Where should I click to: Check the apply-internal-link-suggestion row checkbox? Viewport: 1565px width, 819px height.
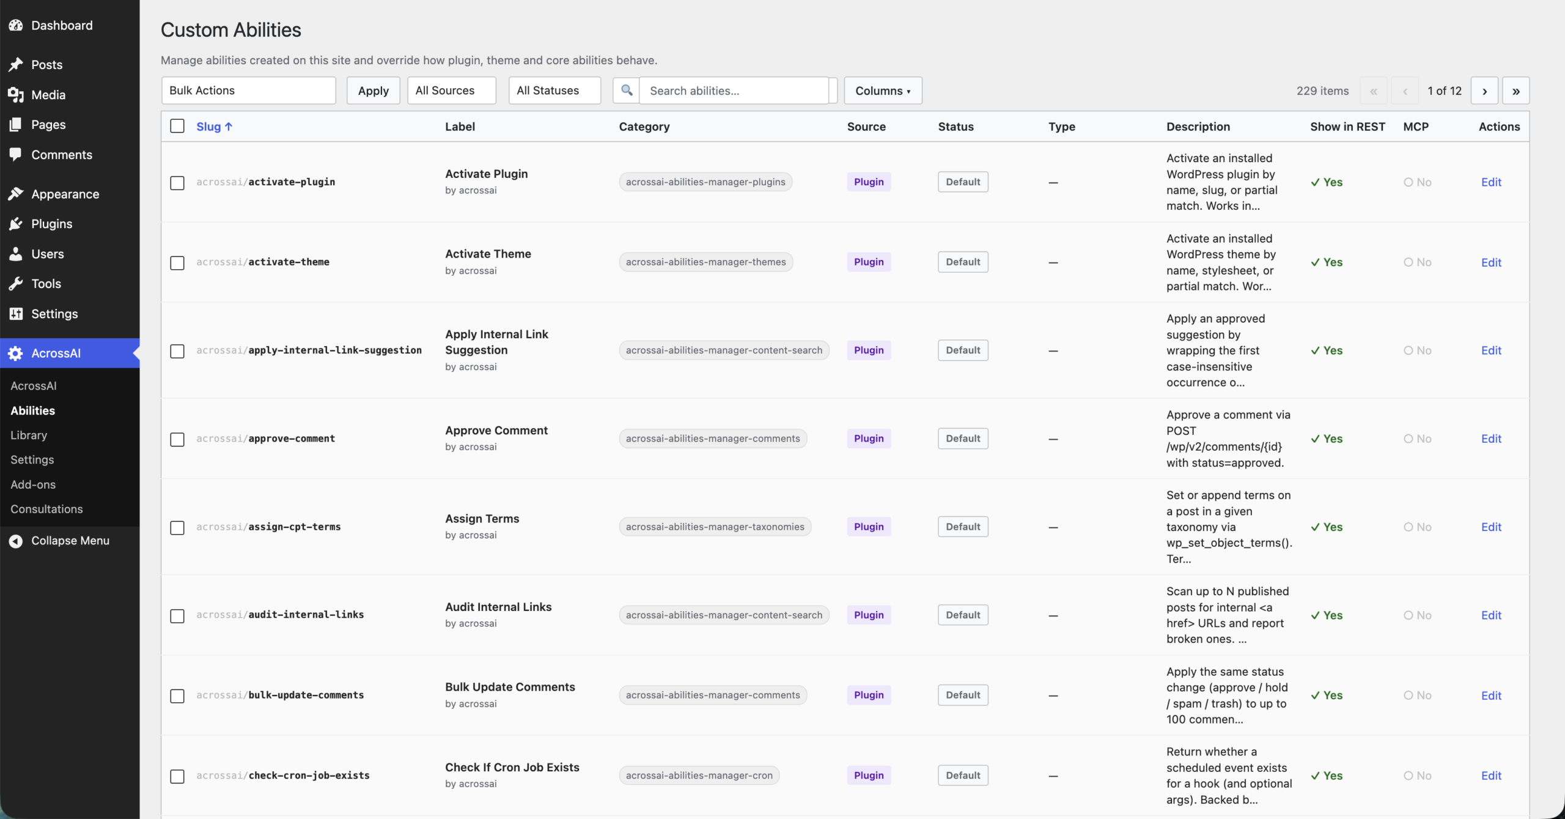(177, 351)
